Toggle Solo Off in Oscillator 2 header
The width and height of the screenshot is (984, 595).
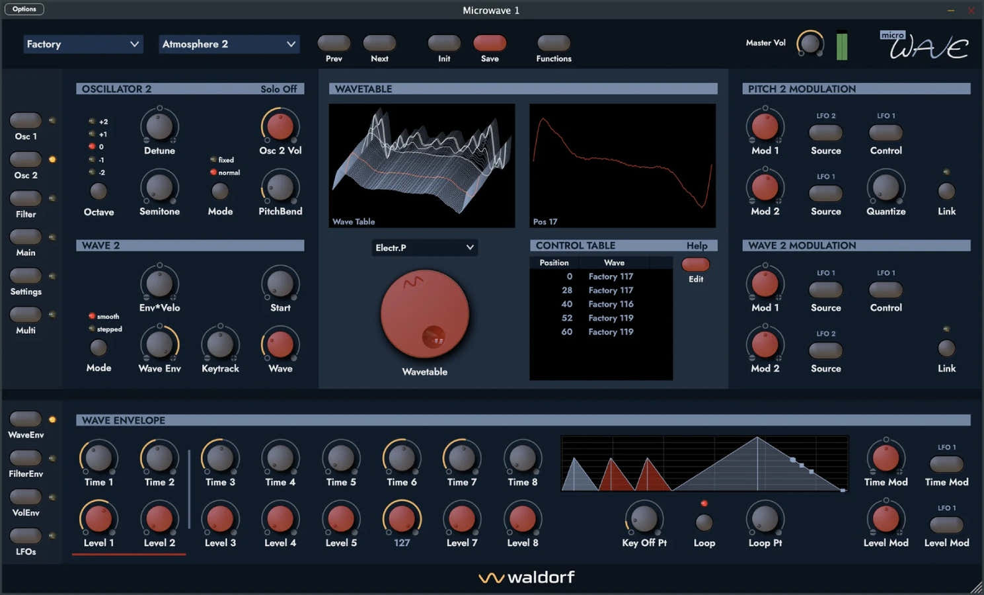(278, 89)
